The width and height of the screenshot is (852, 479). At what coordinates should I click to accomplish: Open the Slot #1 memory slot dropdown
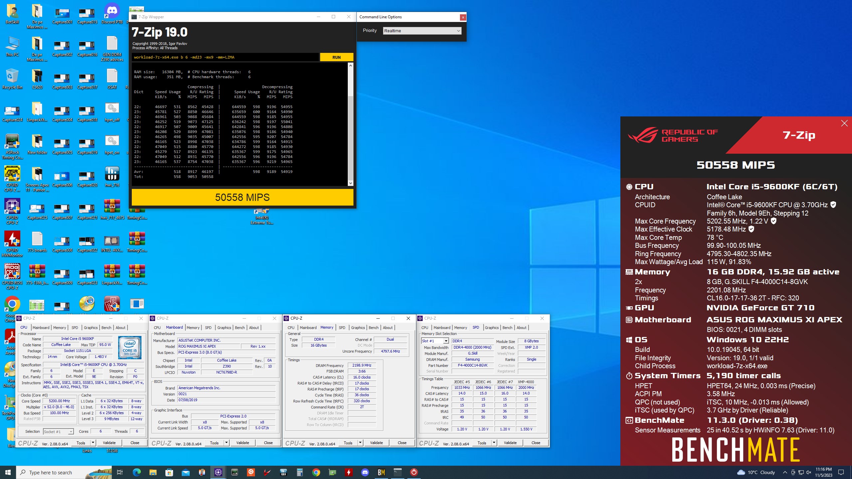(435, 341)
